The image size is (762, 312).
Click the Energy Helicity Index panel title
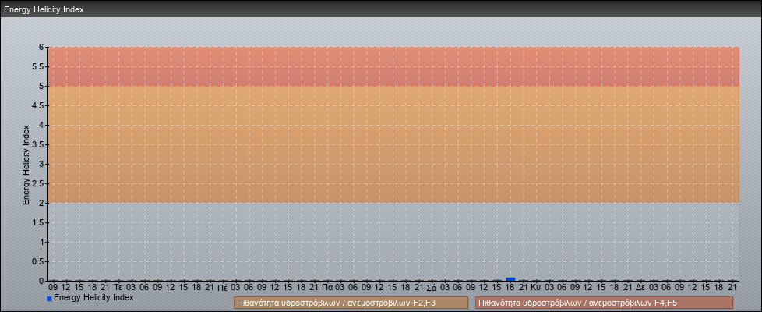point(44,10)
